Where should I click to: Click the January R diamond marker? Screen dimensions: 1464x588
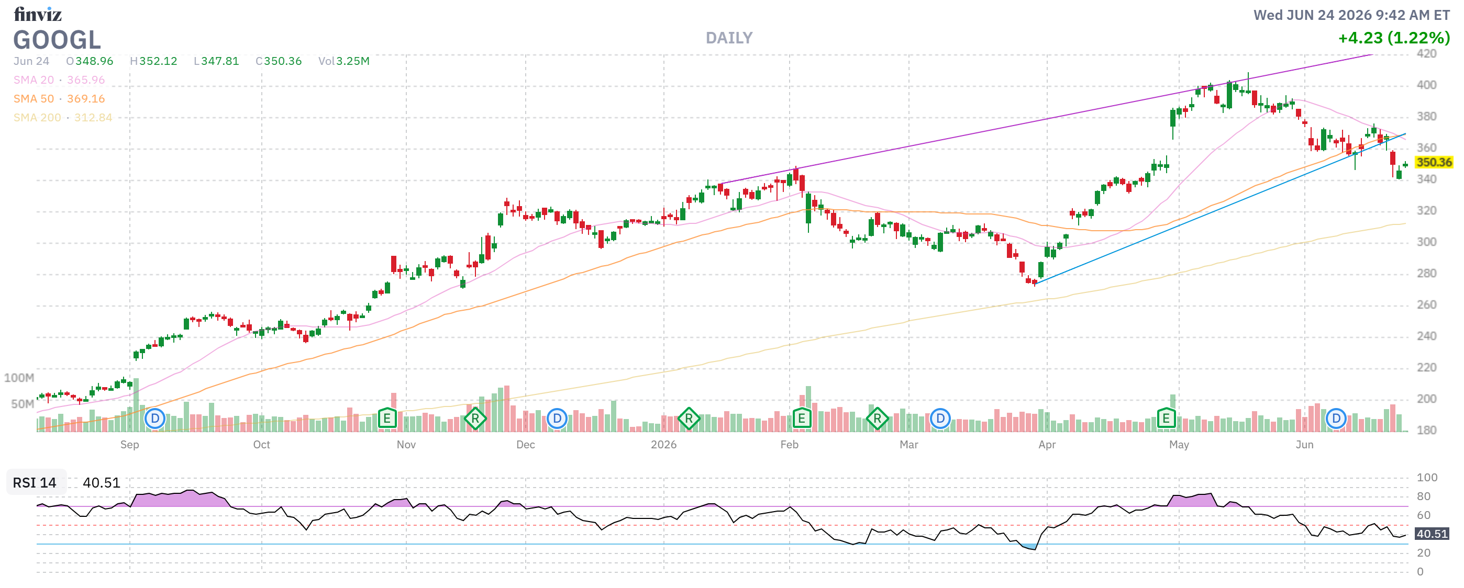click(689, 419)
